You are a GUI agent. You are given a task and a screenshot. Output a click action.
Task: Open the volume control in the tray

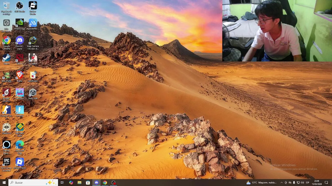(302, 183)
